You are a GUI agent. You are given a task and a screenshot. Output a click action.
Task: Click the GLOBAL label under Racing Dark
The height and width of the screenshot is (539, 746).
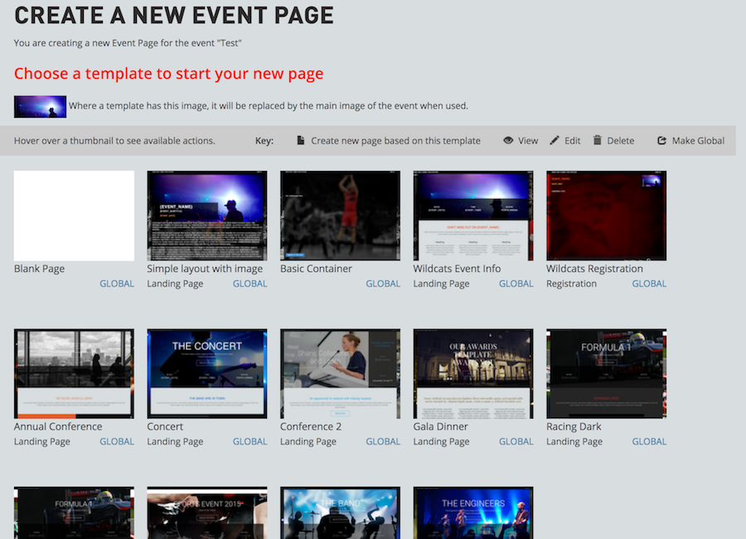pos(649,441)
